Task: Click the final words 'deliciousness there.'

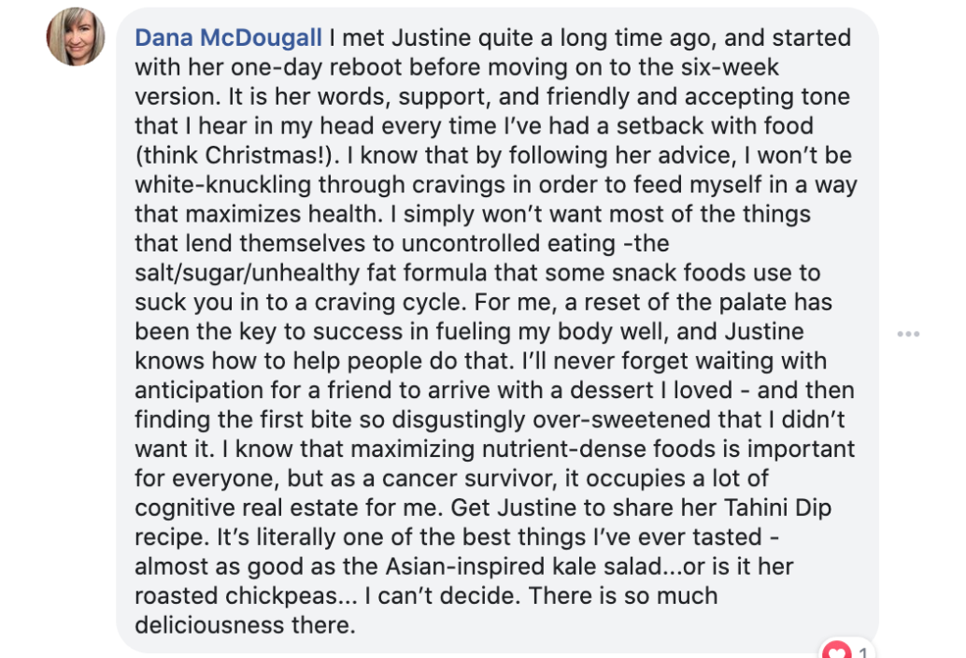Action: click(x=246, y=624)
